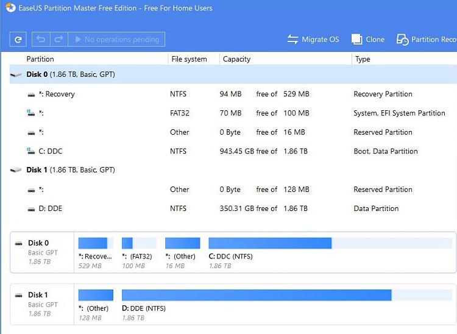This screenshot has width=457, height=334.
Task: Select the D: DDE partition row
Action: pyautogui.click(x=233, y=208)
